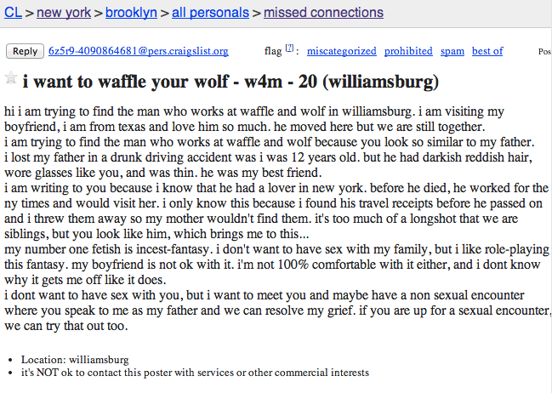Click the 'flag' label text
This screenshot has height=393, width=552.
click(x=273, y=51)
